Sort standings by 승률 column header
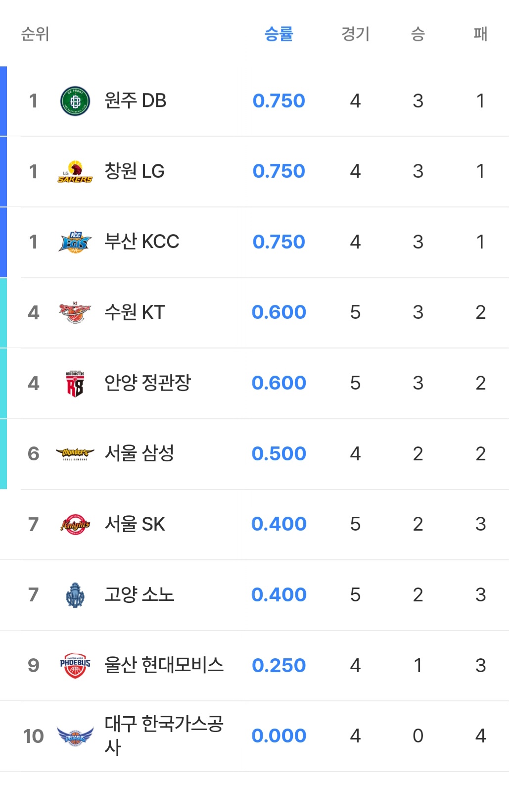509x786 pixels. (279, 34)
